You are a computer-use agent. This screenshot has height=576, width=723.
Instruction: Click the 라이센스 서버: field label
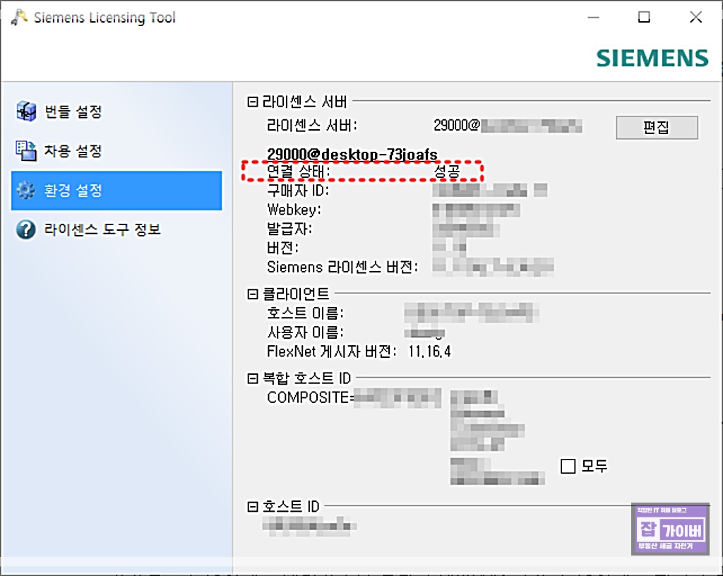click(x=312, y=126)
